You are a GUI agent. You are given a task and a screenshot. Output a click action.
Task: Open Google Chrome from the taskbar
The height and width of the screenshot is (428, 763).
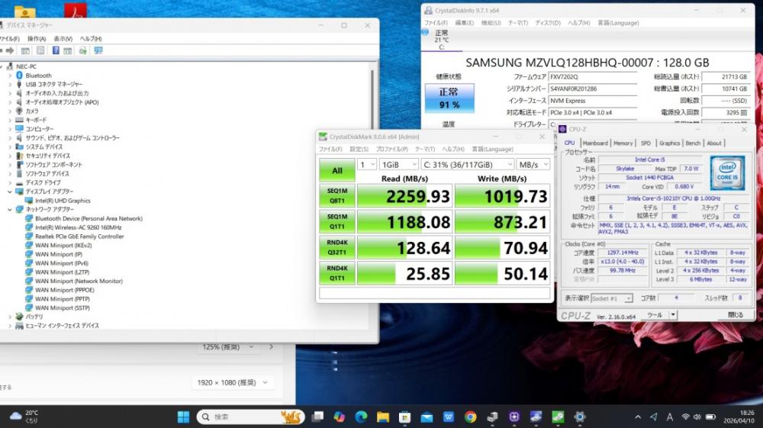(470, 417)
